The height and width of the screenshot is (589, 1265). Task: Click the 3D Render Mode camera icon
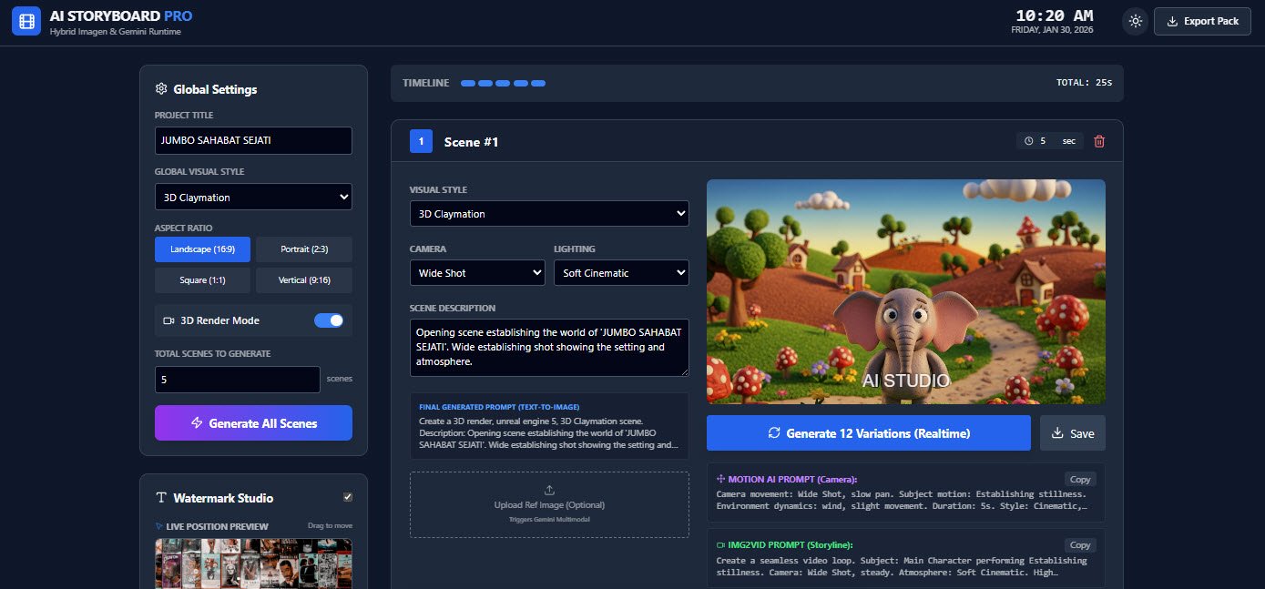[x=168, y=320]
